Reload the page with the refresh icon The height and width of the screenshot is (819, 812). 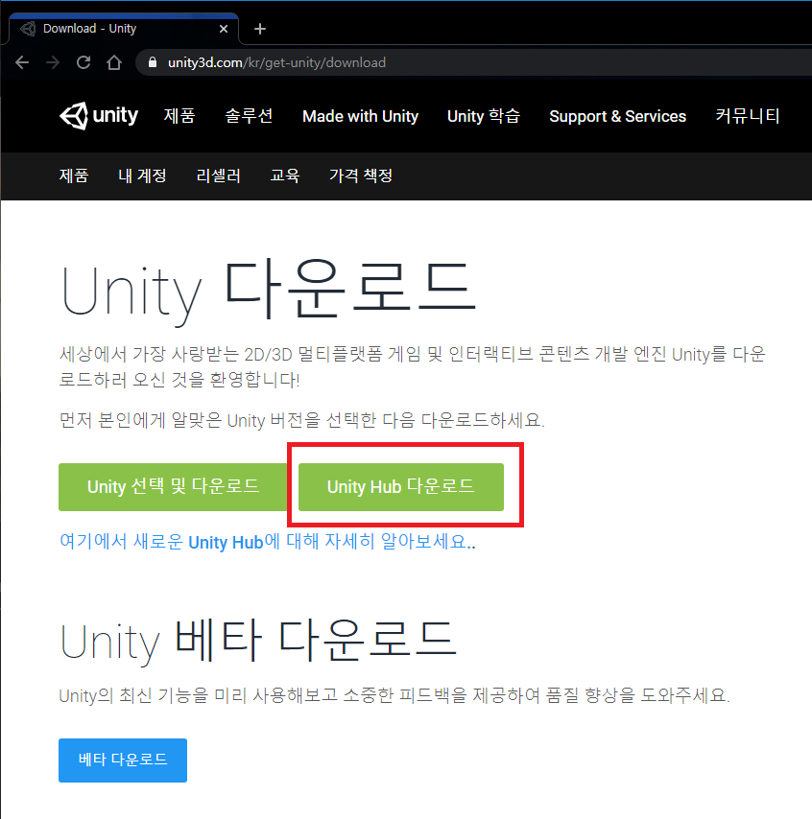coord(84,62)
